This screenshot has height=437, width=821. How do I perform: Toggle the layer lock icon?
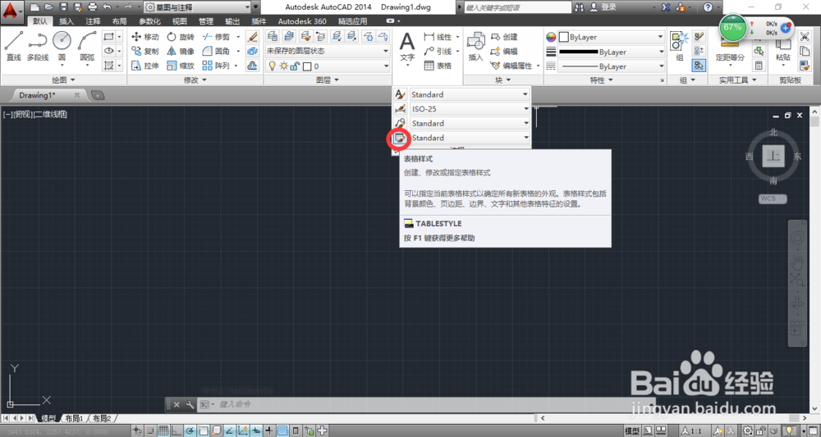click(295, 66)
